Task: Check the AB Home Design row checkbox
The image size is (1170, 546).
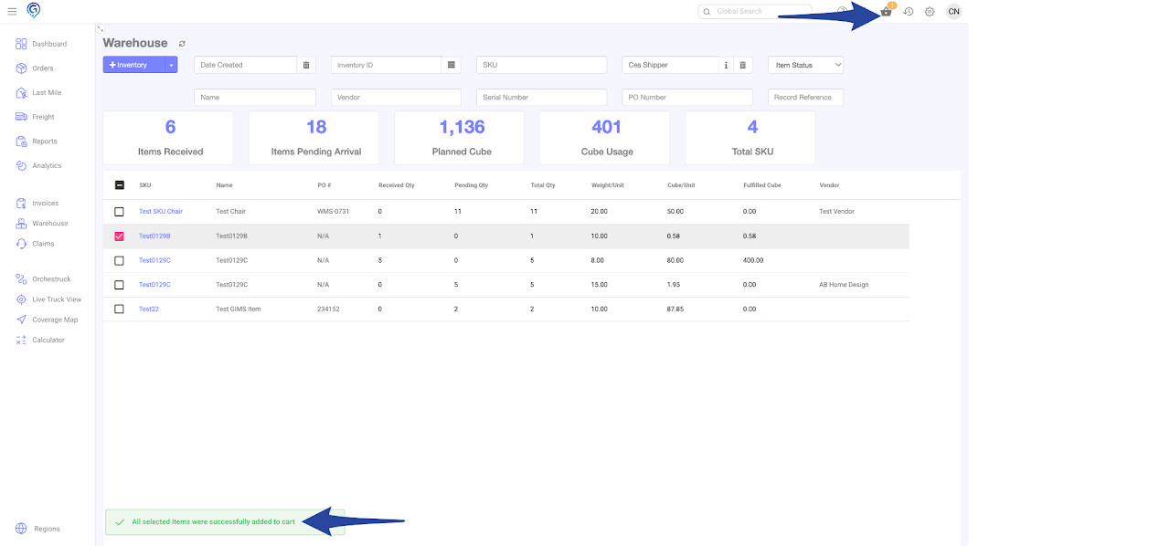Action: (x=119, y=285)
